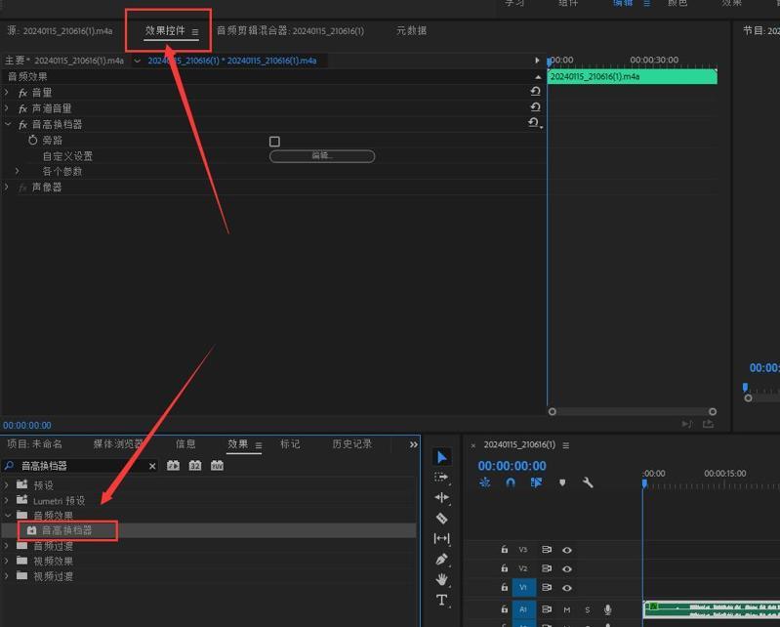
Task: Click the 编辑... custom setup button
Action: point(322,156)
